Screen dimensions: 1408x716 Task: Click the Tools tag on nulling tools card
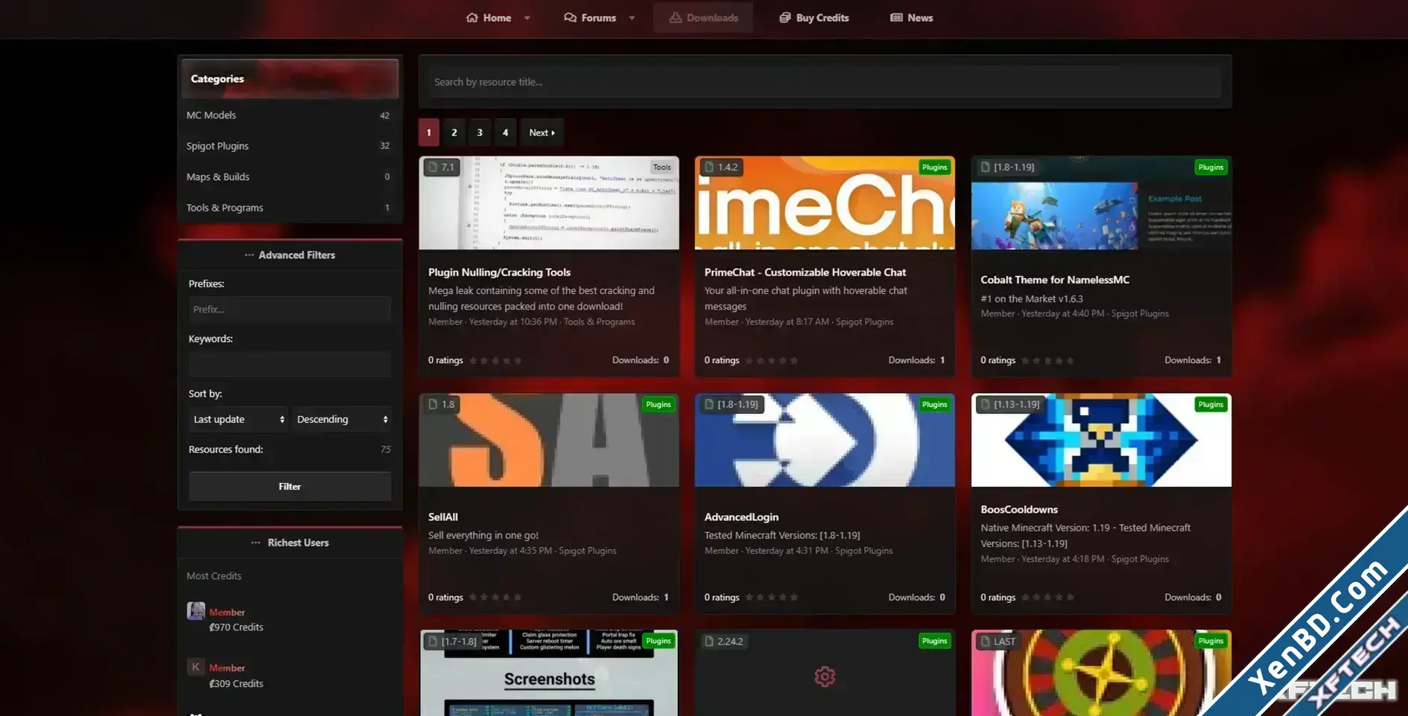(x=662, y=167)
